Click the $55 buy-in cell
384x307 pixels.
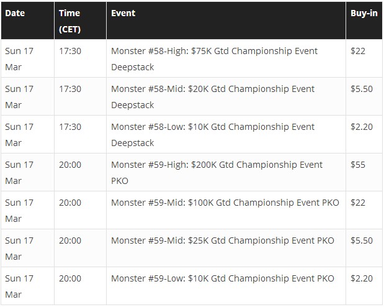358,165
